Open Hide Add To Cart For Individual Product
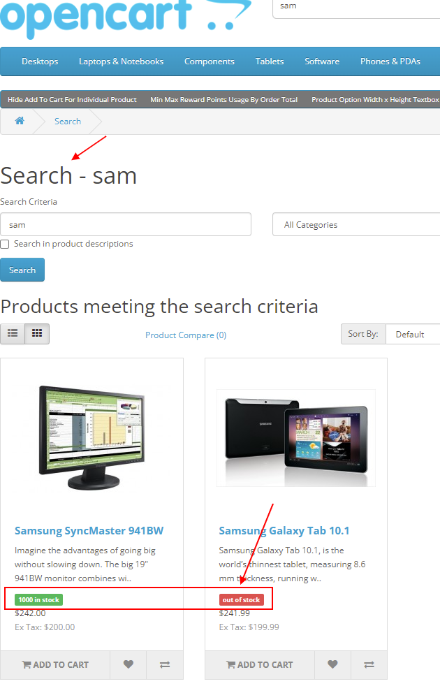This screenshot has height=693, width=440. pyautogui.click(x=72, y=99)
